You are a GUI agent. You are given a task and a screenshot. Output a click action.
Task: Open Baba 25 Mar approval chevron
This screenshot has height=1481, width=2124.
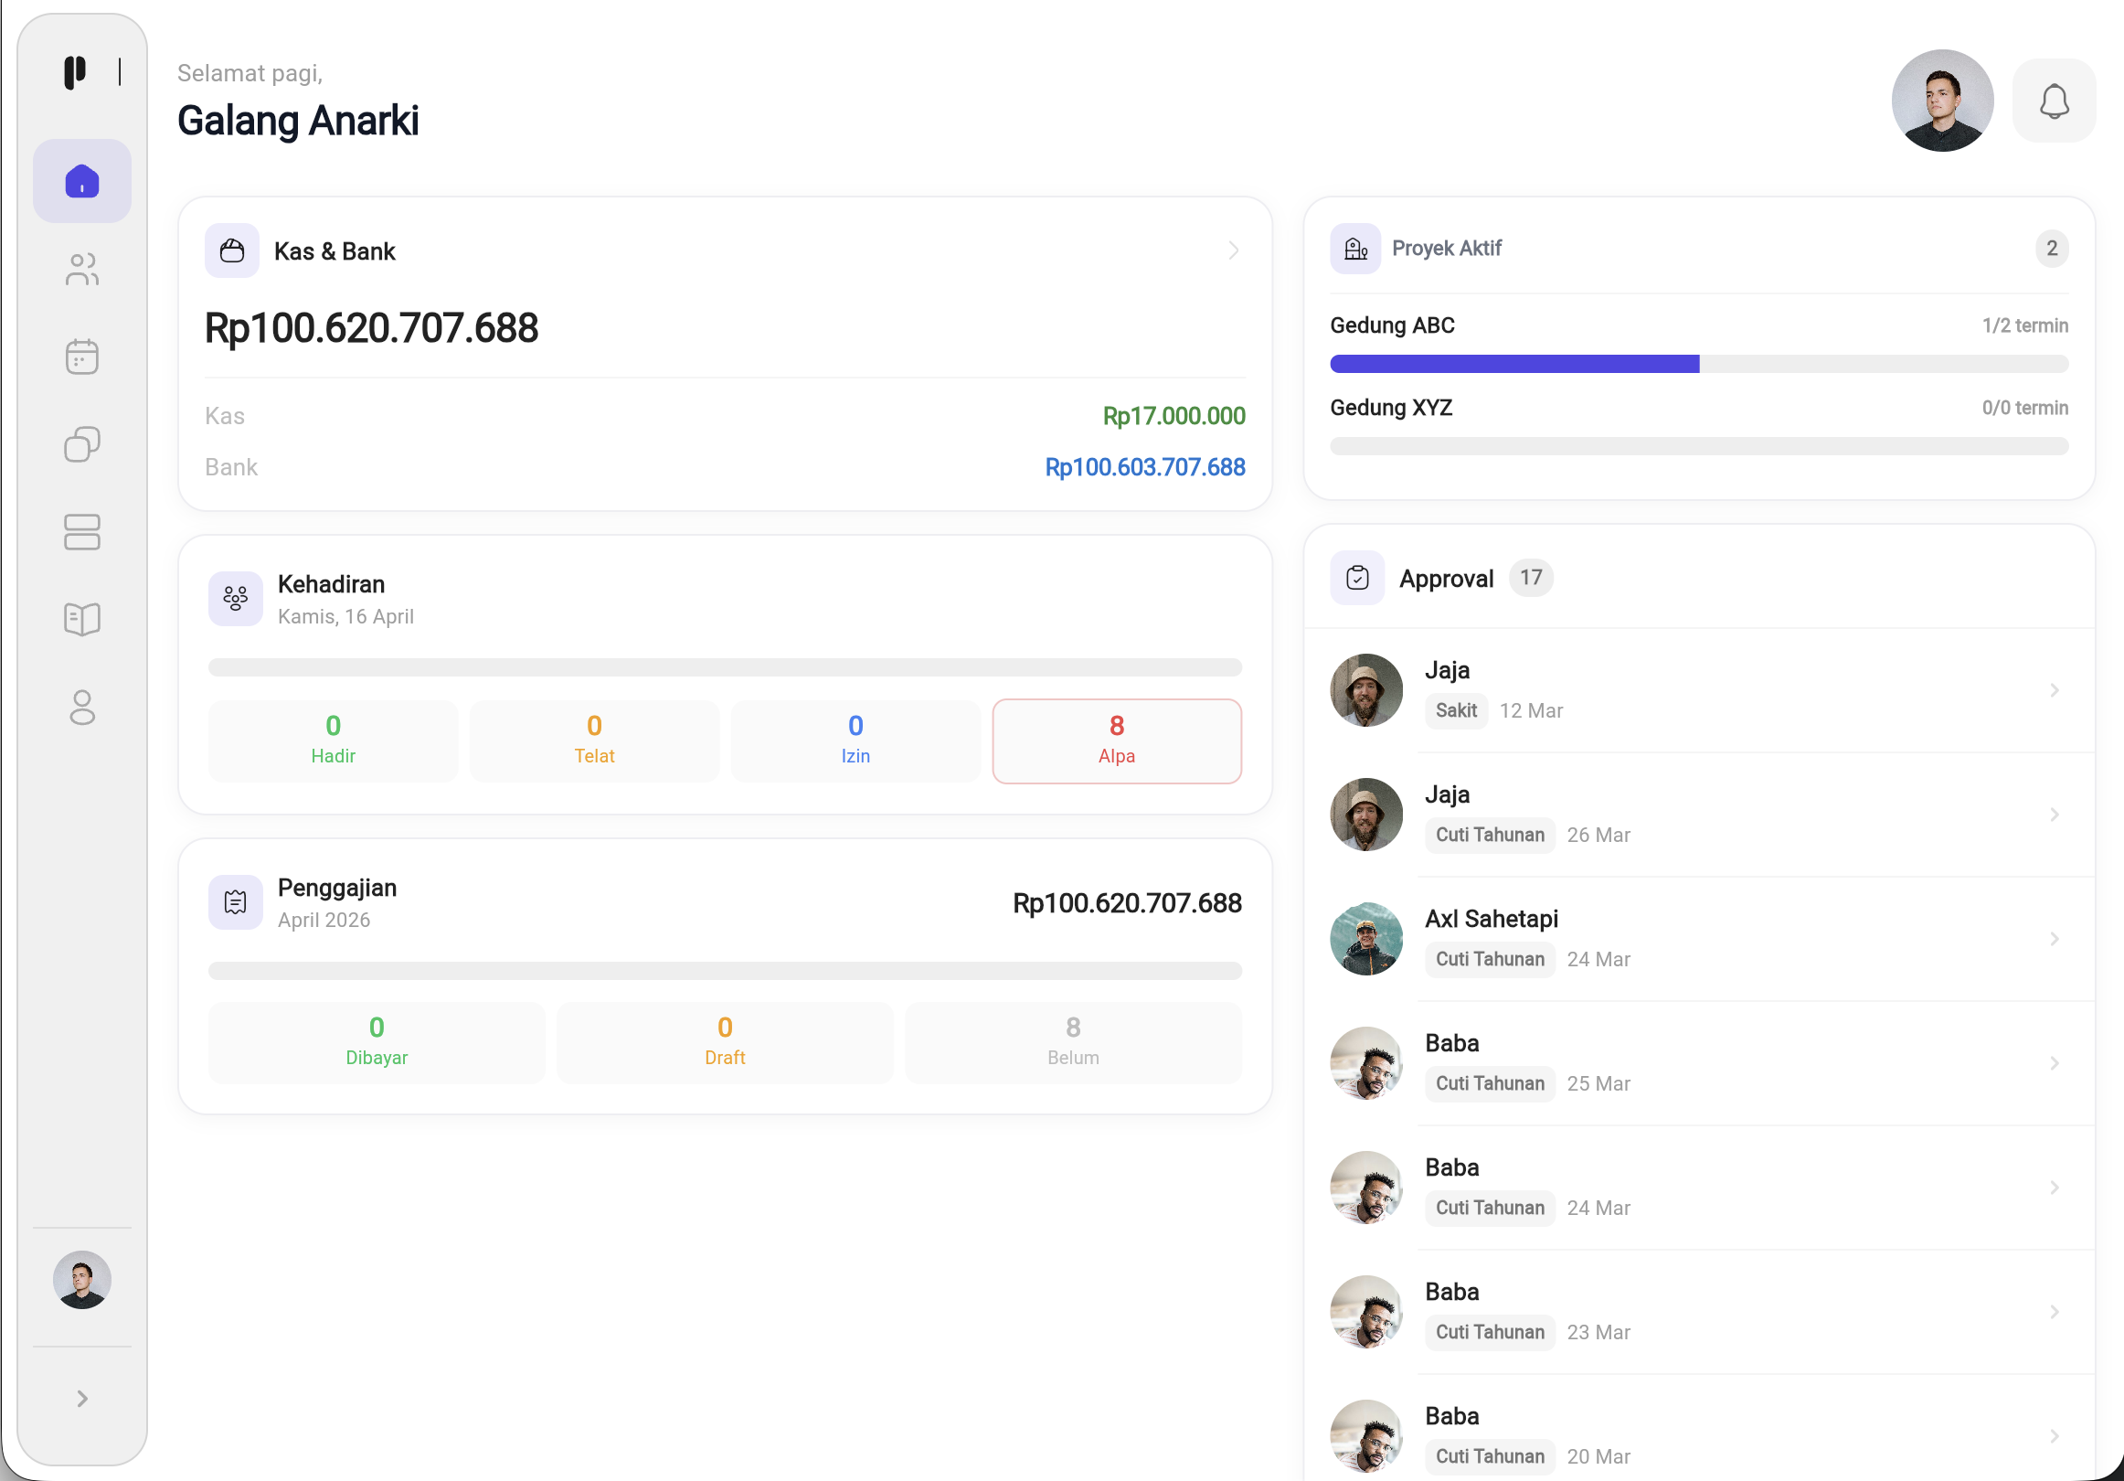coord(2054,1062)
